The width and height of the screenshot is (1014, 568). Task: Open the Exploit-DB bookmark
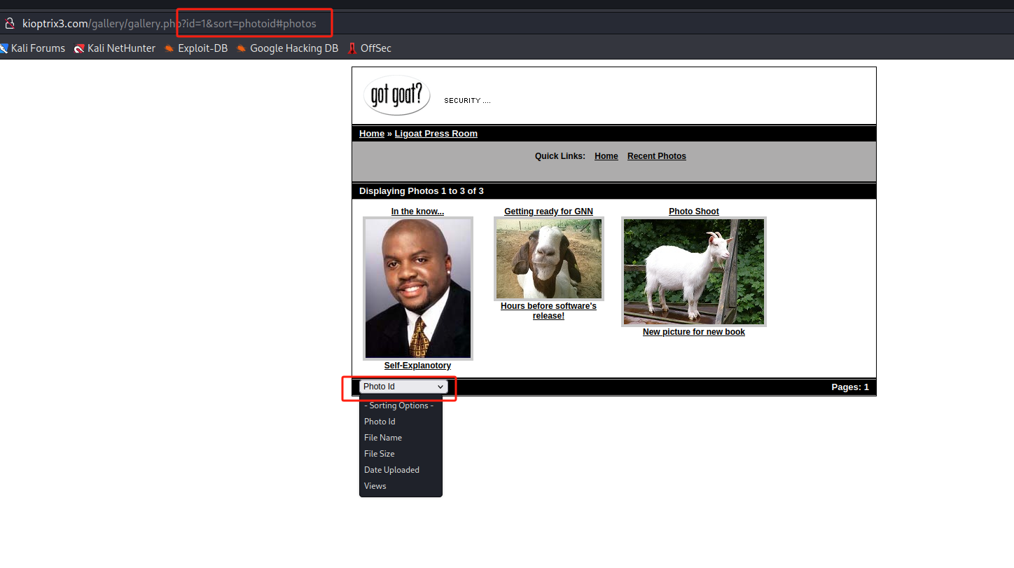(x=196, y=48)
